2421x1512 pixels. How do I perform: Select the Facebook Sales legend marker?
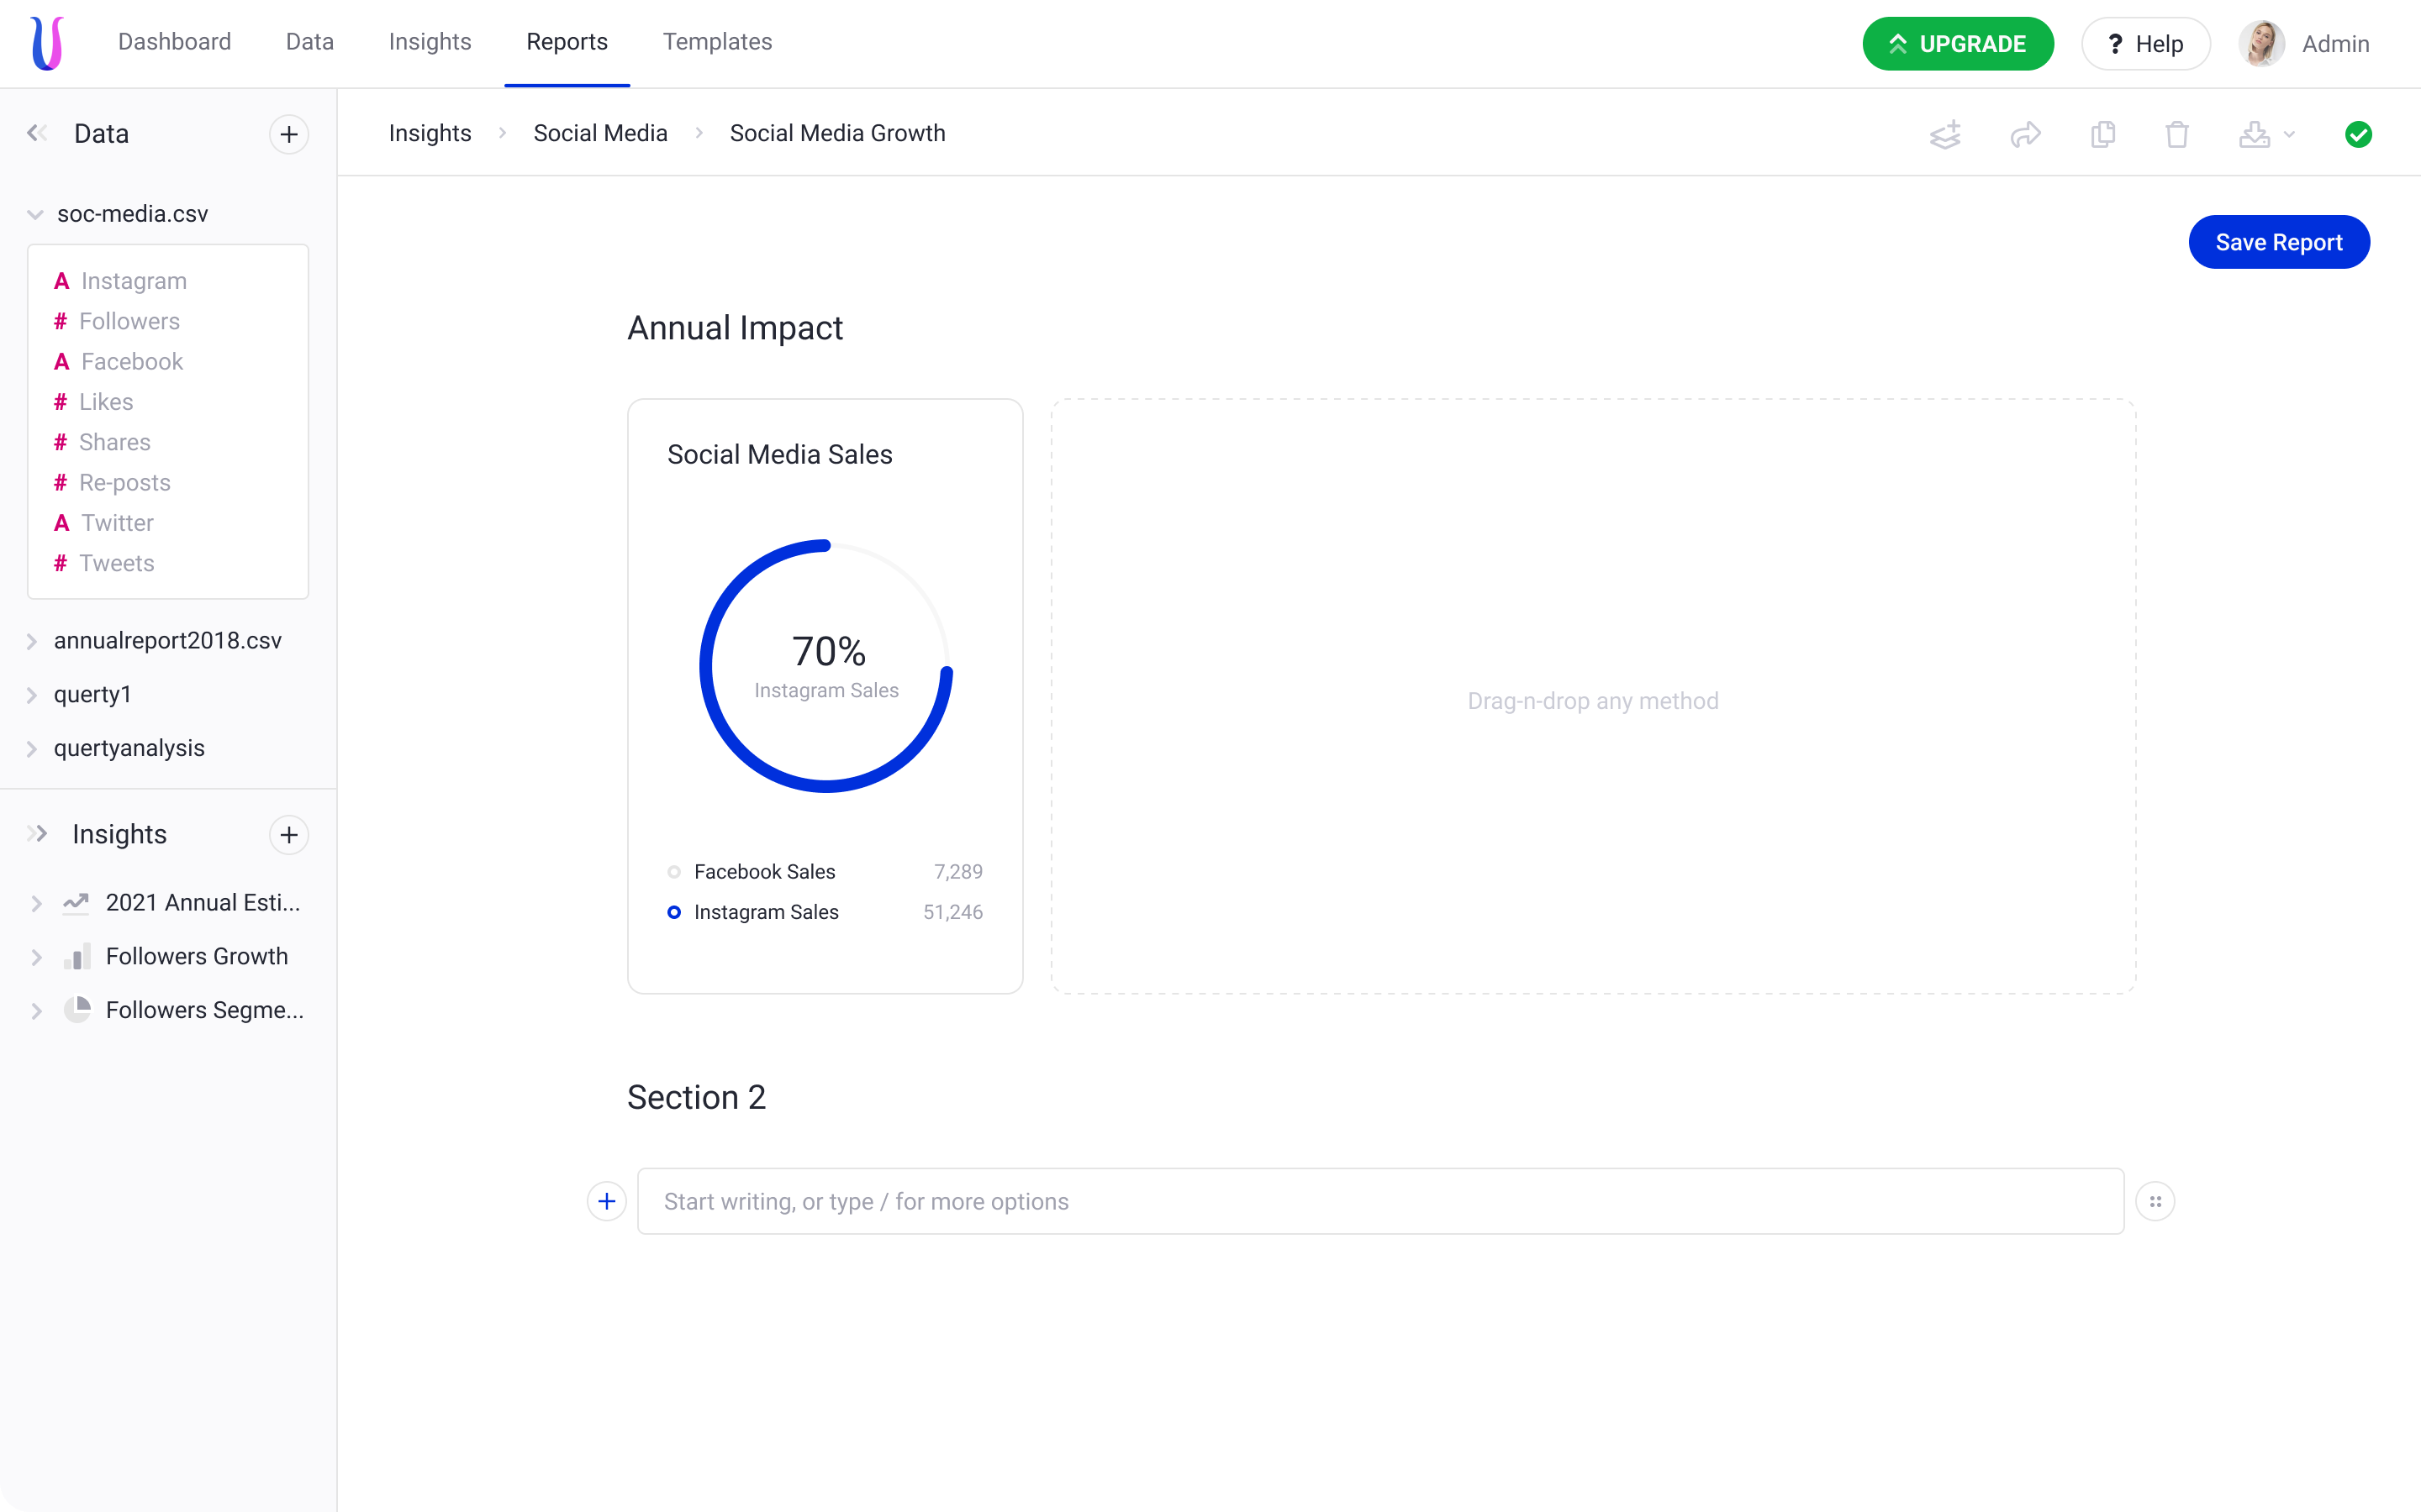(674, 872)
